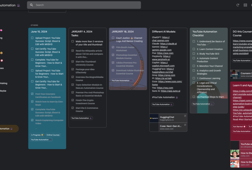Viewport: 252px width, 170px height.
Task: Uncheck 'Start the Thumbnail University Course'
Action: (x=73, y=62)
